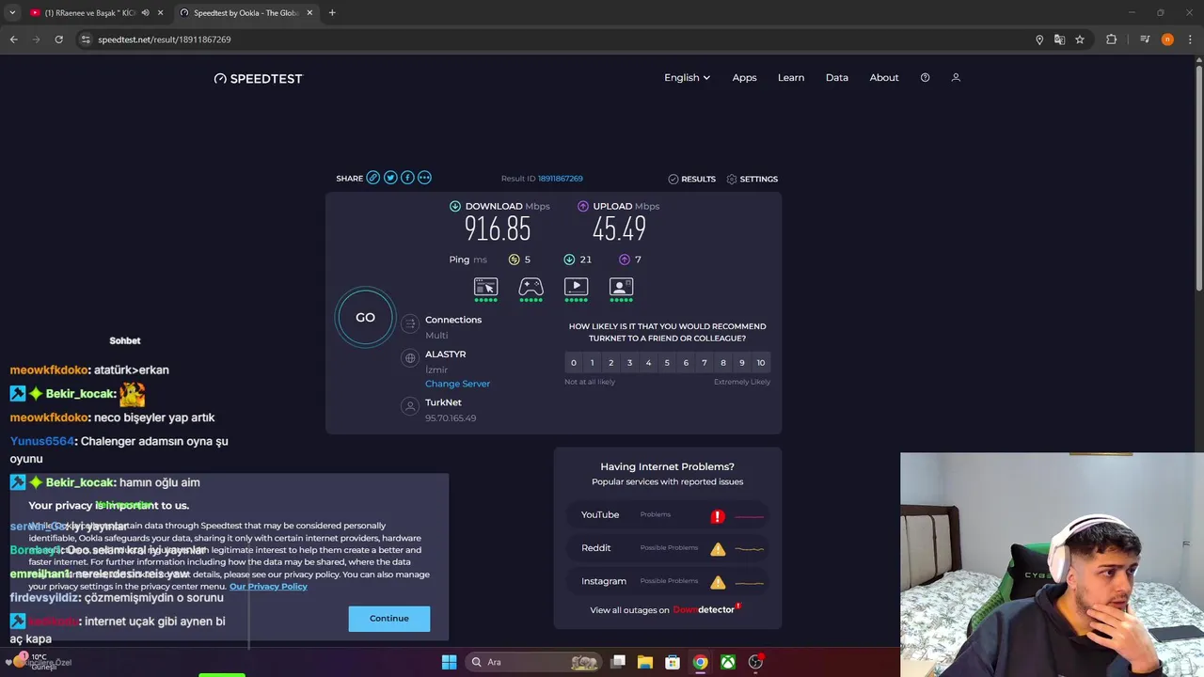Click the idle ping icon
Image resolution: width=1204 pixels, height=677 pixels.
click(x=514, y=260)
